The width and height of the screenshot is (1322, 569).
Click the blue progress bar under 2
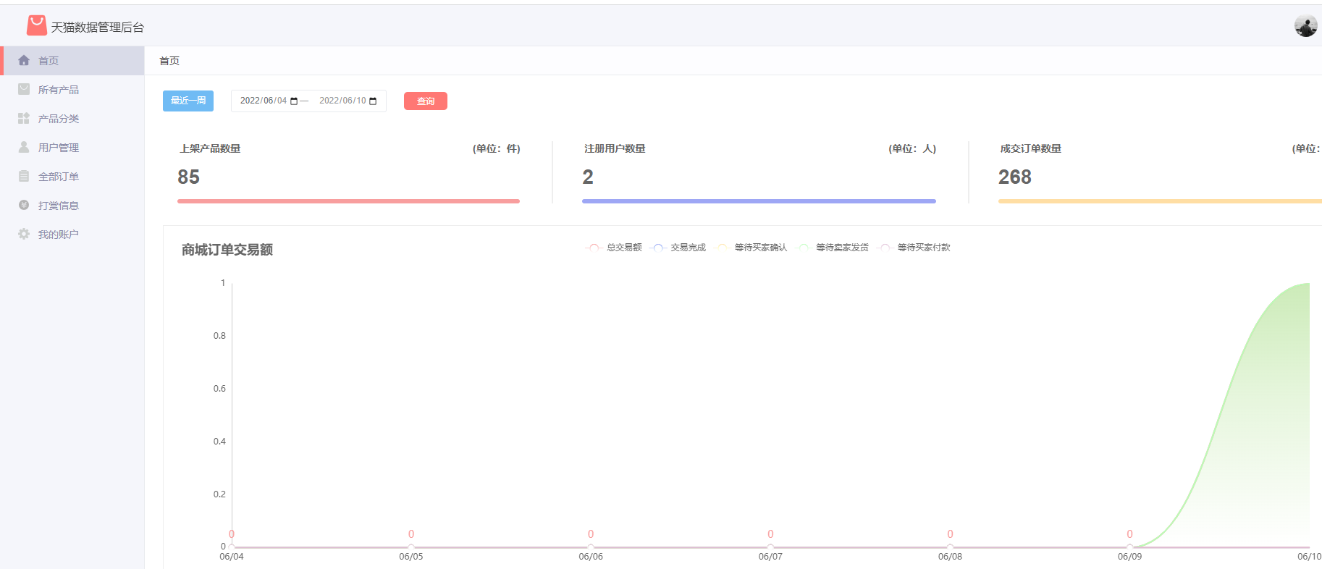coord(759,201)
